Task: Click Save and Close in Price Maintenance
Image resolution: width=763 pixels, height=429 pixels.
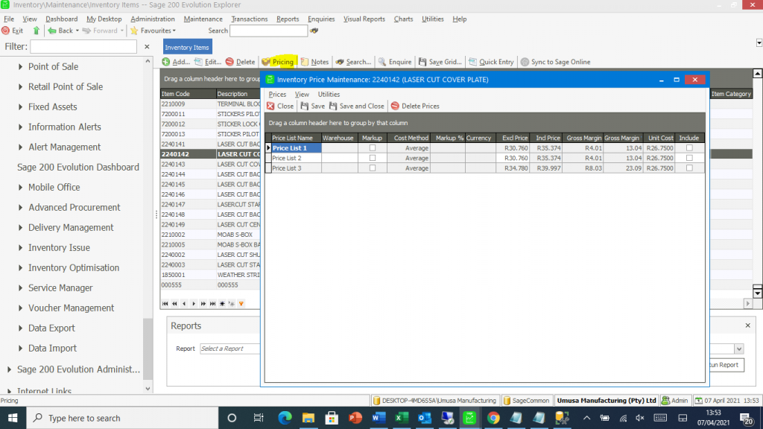Action: (357, 106)
